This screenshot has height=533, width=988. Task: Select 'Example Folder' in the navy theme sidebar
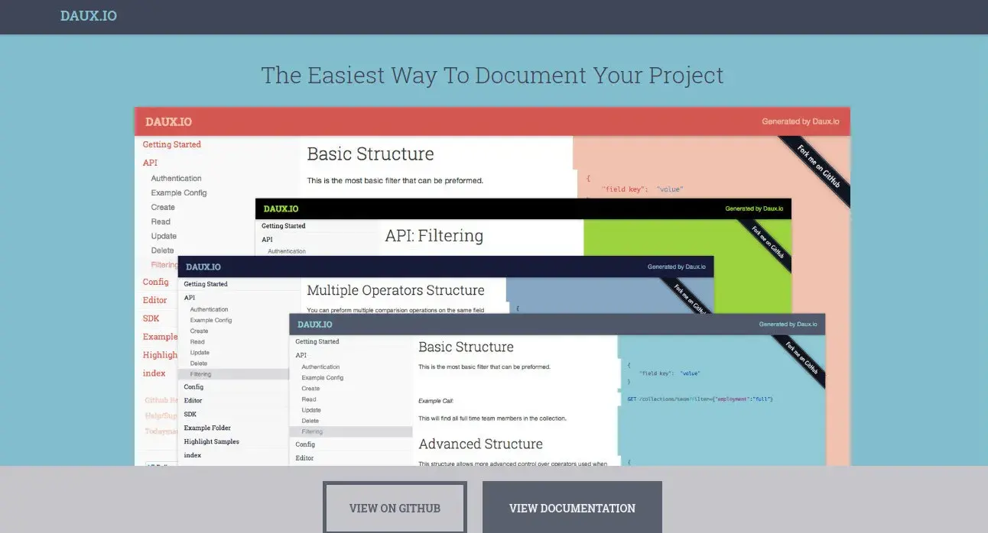pyautogui.click(x=207, y=428)
